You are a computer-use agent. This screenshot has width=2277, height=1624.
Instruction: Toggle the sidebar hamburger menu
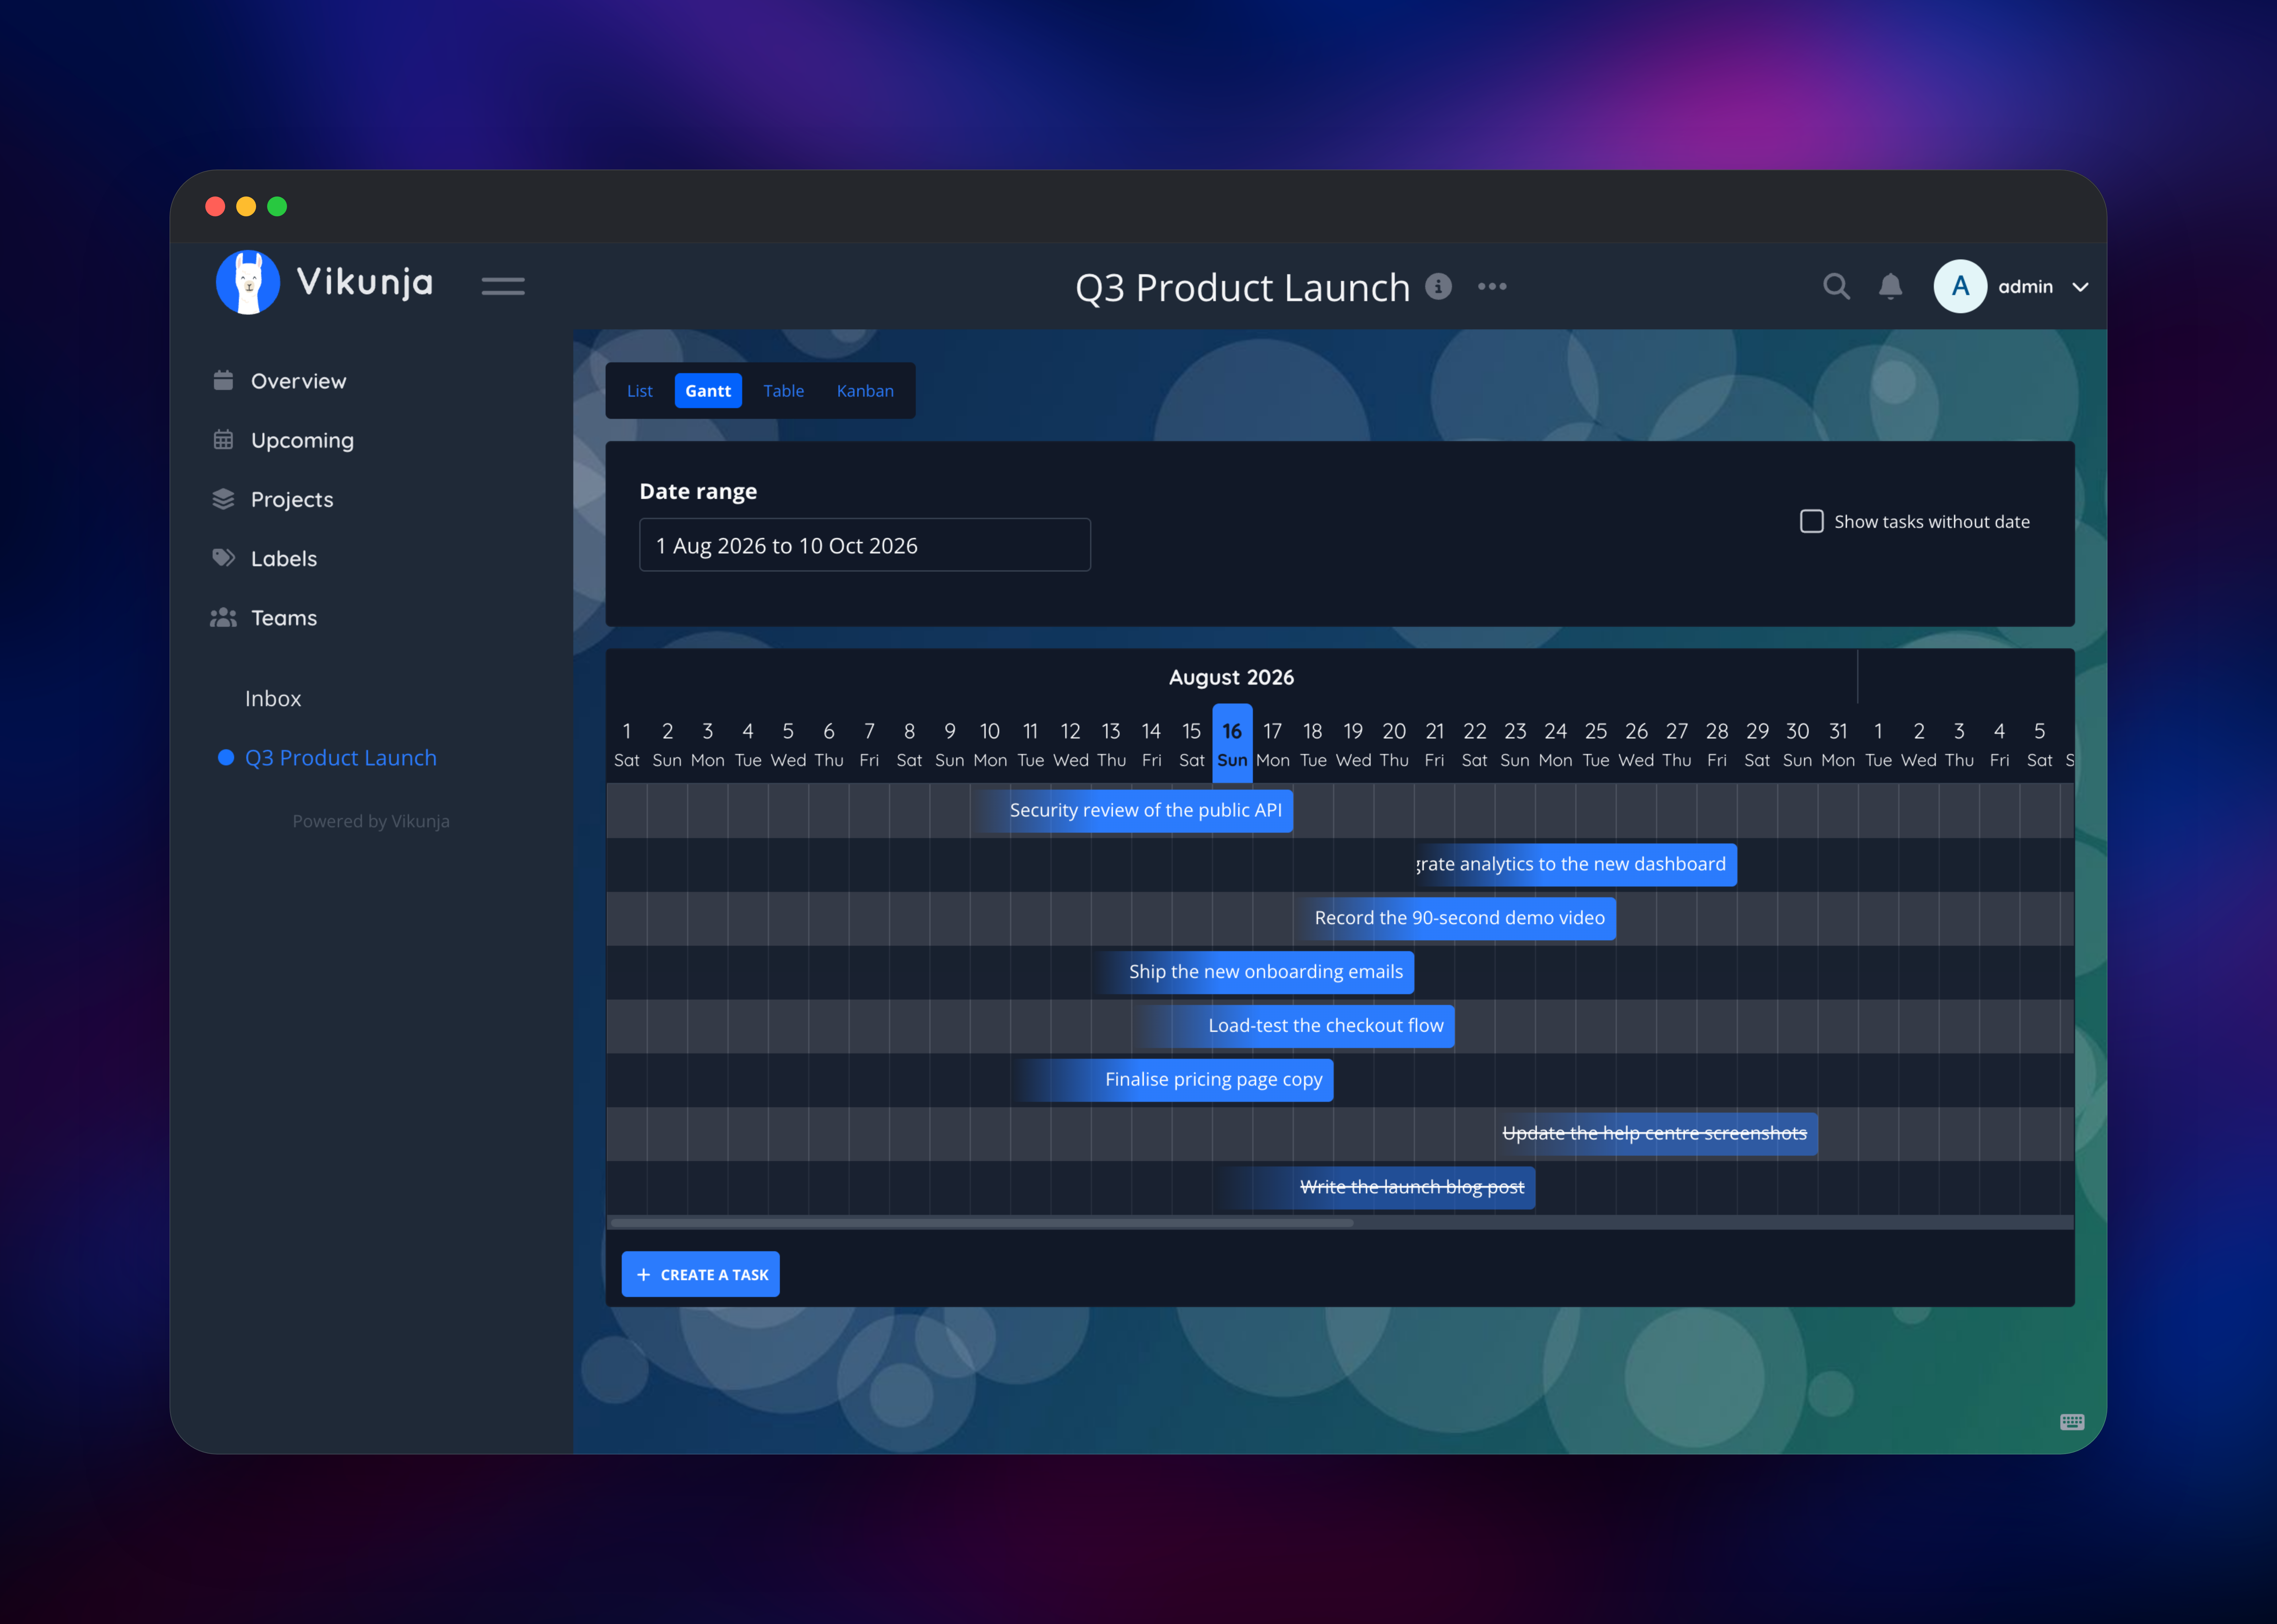pos(503,286)
